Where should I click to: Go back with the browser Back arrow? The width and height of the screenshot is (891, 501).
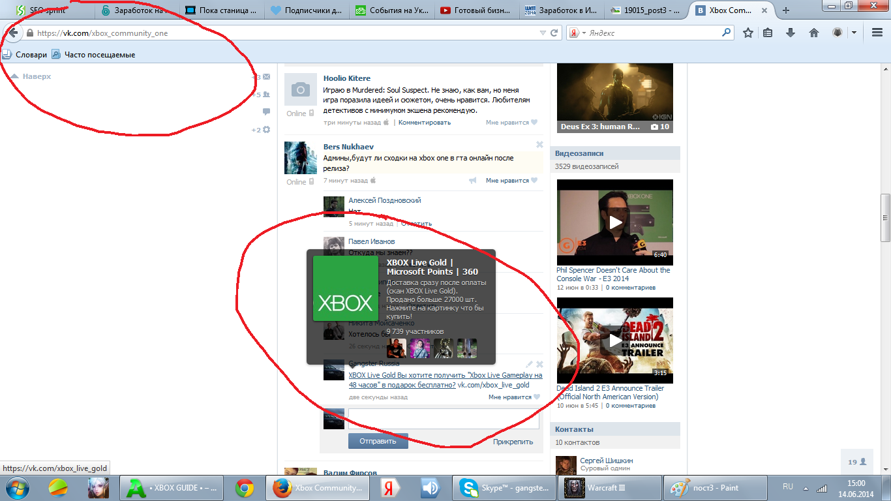12,33
